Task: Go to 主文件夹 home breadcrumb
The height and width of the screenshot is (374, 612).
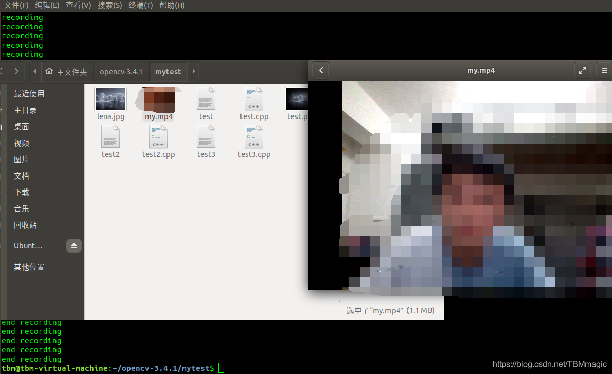Action: [66, 72]
